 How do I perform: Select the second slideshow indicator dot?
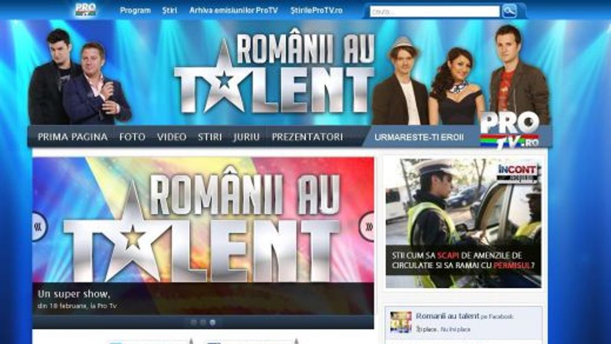pos(203,322)
